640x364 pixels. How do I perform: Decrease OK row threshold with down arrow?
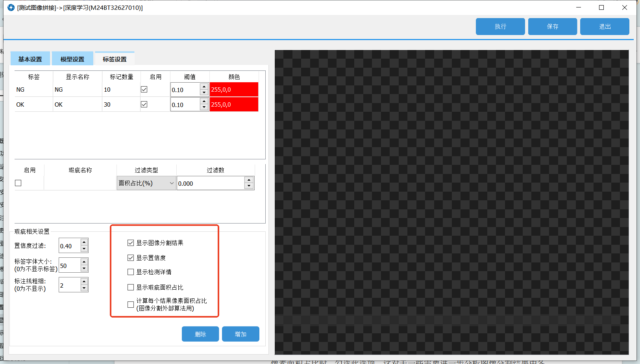(204, 107)
